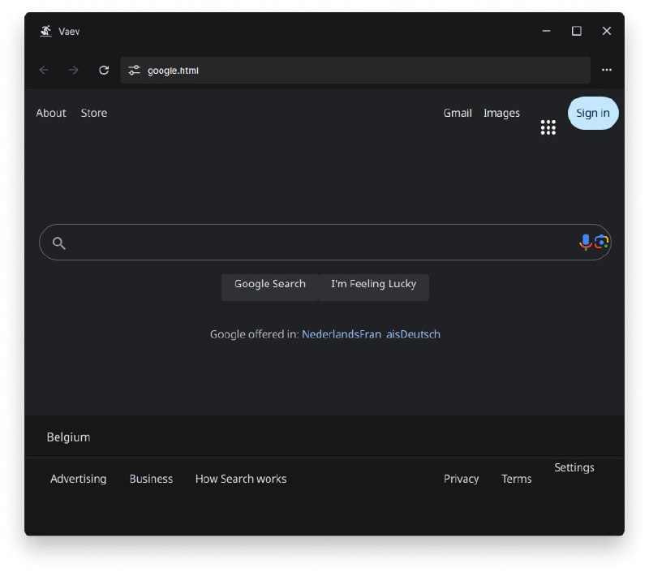Open the Gmail link
The height and width of the screenshot is (572, 649).
click(x=458, y=114)
